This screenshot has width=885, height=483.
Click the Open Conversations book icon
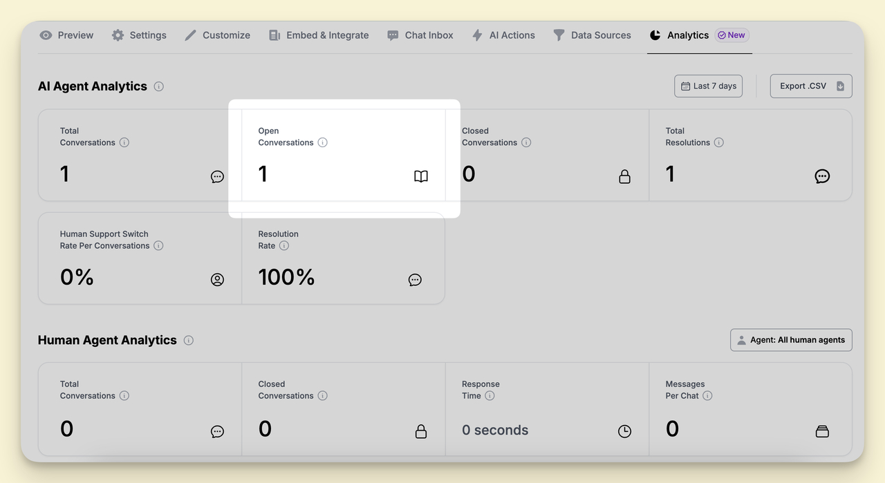point(421,176)
